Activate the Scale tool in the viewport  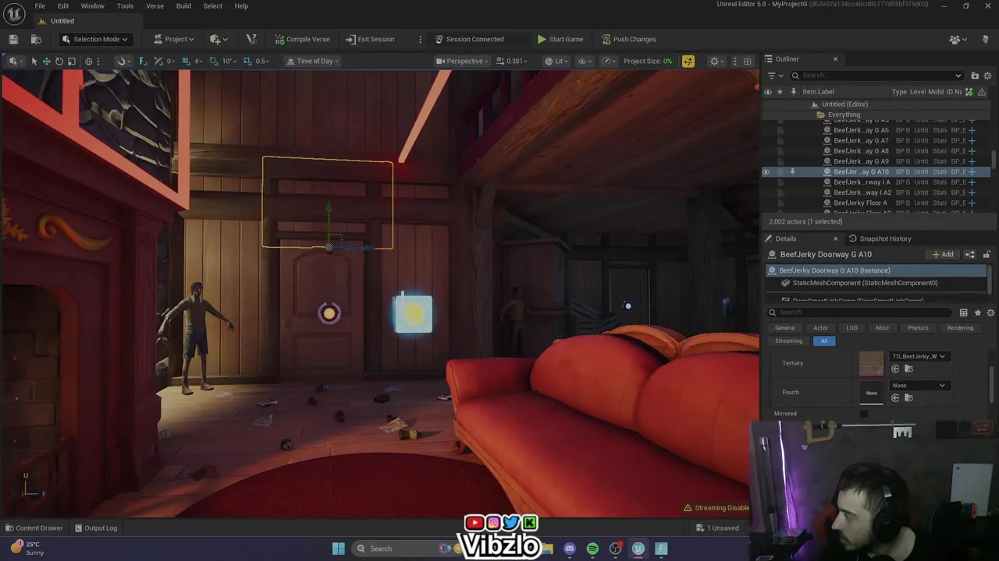(x=72, y=61)
